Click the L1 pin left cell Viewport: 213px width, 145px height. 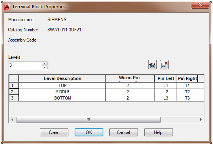tap(165, 86)
